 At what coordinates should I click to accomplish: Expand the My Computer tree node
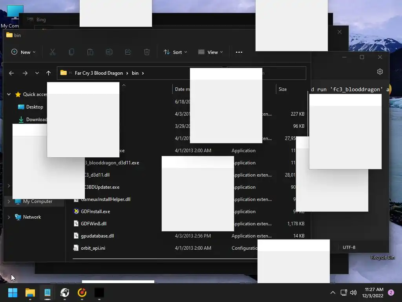[9, 202]
